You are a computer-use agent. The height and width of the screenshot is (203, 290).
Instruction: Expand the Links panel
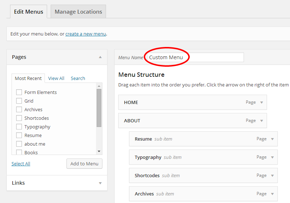[x=100, y=183]
